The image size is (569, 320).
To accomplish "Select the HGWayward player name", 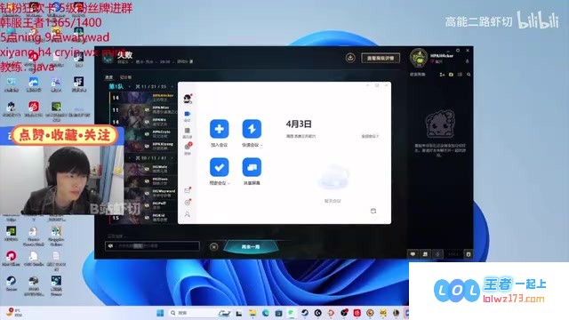I will click(x=164, y=191).
